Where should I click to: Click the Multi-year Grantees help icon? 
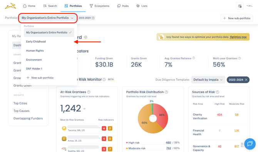(x=240, y=58)
